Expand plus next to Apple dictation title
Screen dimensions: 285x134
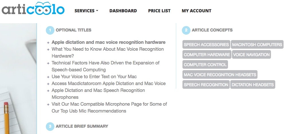(x=48, y=43)
